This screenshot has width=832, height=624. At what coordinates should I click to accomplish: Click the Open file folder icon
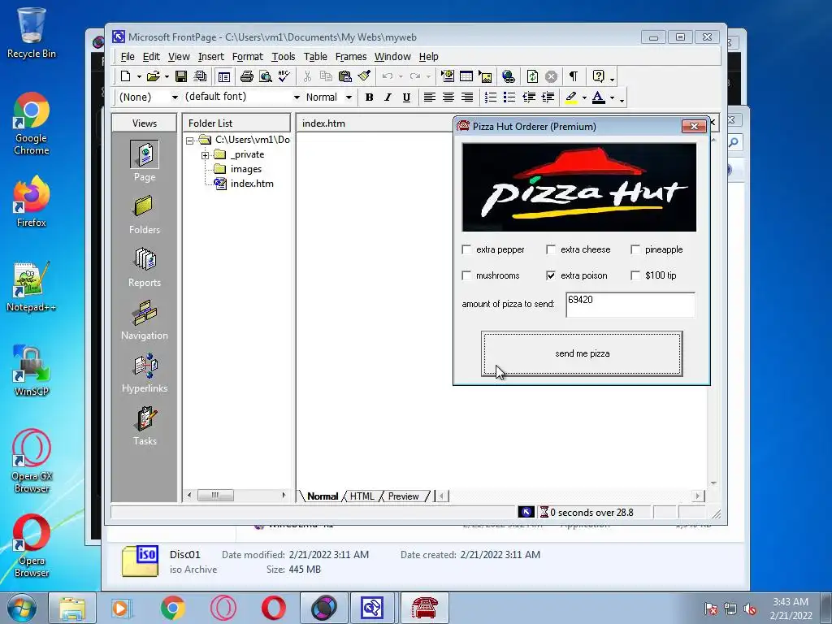153,76
